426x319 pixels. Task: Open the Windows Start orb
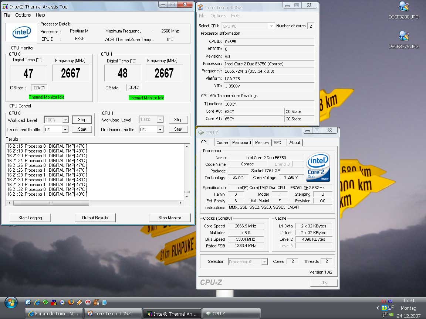11,302
